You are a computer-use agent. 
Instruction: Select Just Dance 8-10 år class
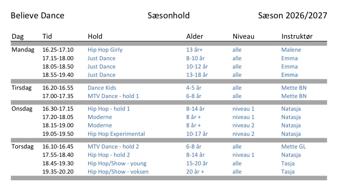pyautogui.click(x=101, y=58)
